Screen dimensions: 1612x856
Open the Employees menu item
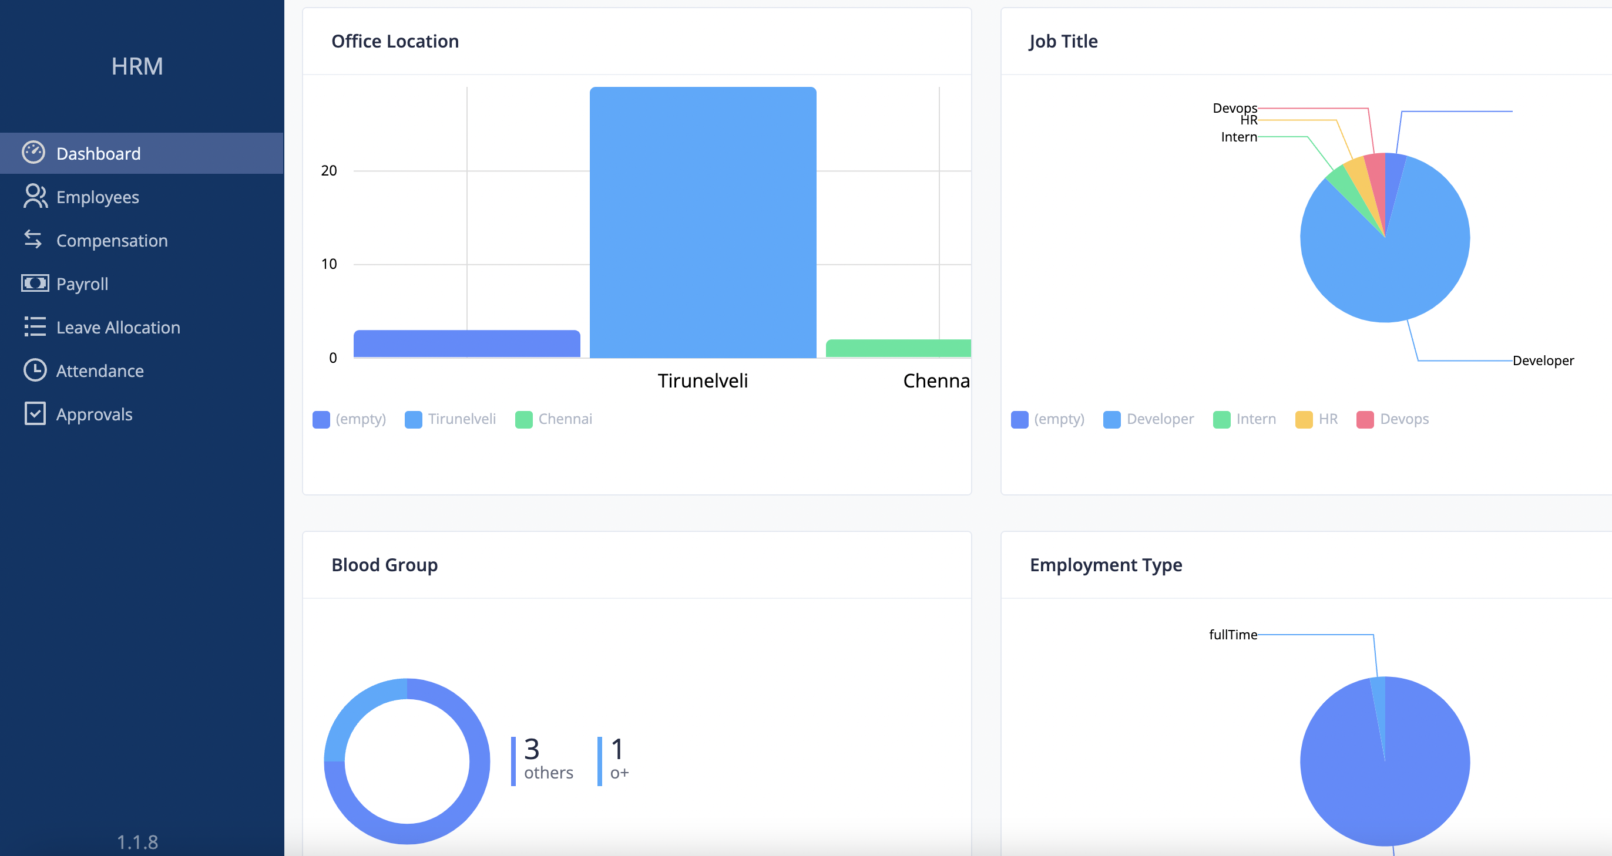(98, 197)
